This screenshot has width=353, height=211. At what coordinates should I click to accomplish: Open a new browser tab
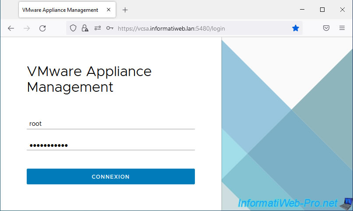point(125,10)
